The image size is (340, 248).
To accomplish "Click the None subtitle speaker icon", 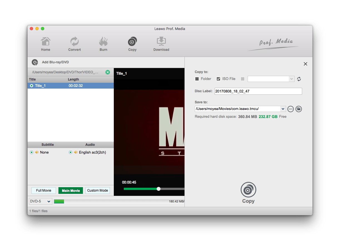I will click(37, 152).
